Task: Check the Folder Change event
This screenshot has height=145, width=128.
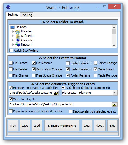Action: 96,63
